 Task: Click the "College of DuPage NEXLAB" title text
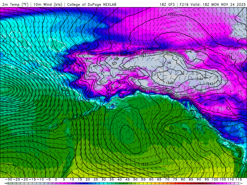[x=92, y=4]
